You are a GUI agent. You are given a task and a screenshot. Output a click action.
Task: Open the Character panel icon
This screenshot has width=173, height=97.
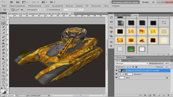coord(111,42)
